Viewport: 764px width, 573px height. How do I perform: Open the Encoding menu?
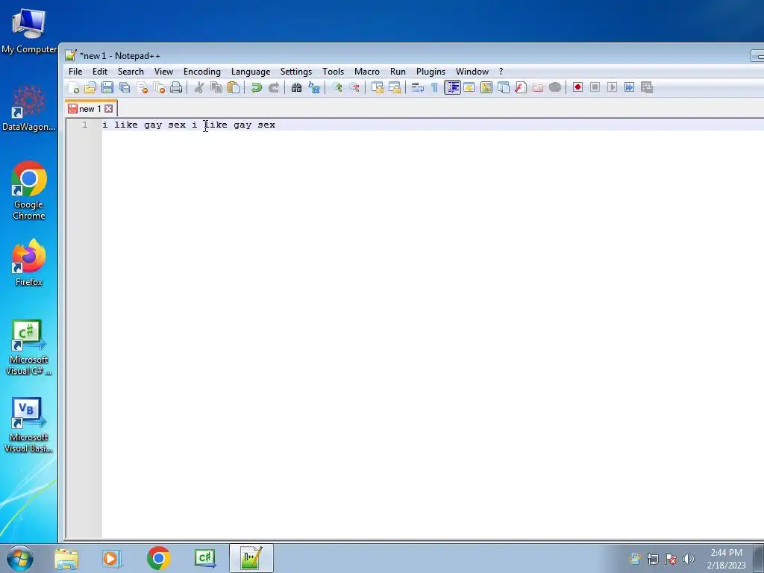(201, 72)
